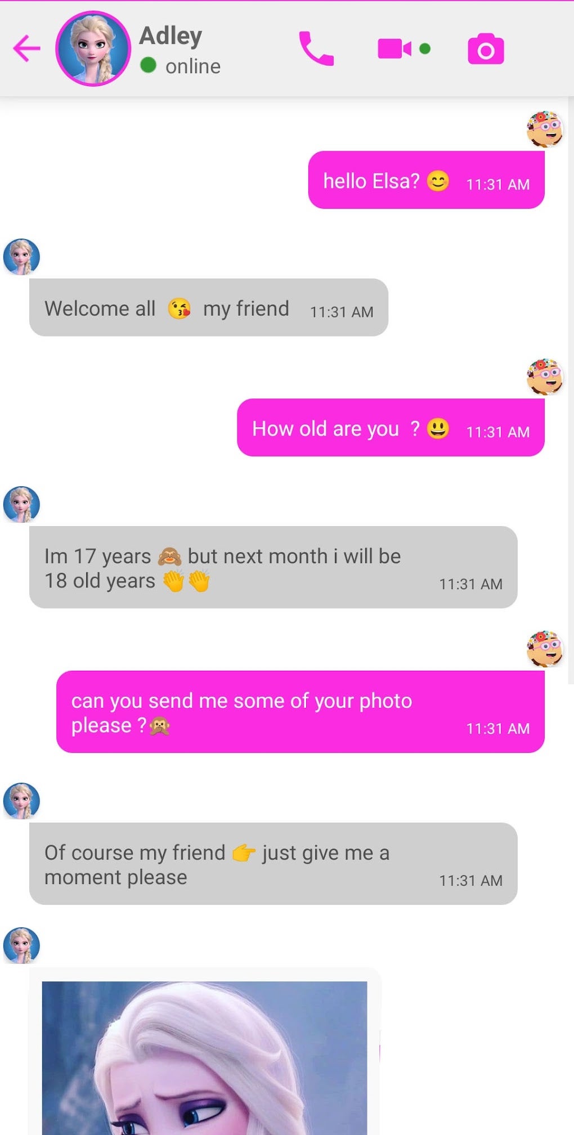
Task: Tap Elsa avatar above 'Im 17 years' message
Action: [x=21, y=504]
